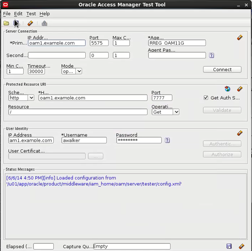Click the Protected Resource Port 7777 field

point(162,98)
